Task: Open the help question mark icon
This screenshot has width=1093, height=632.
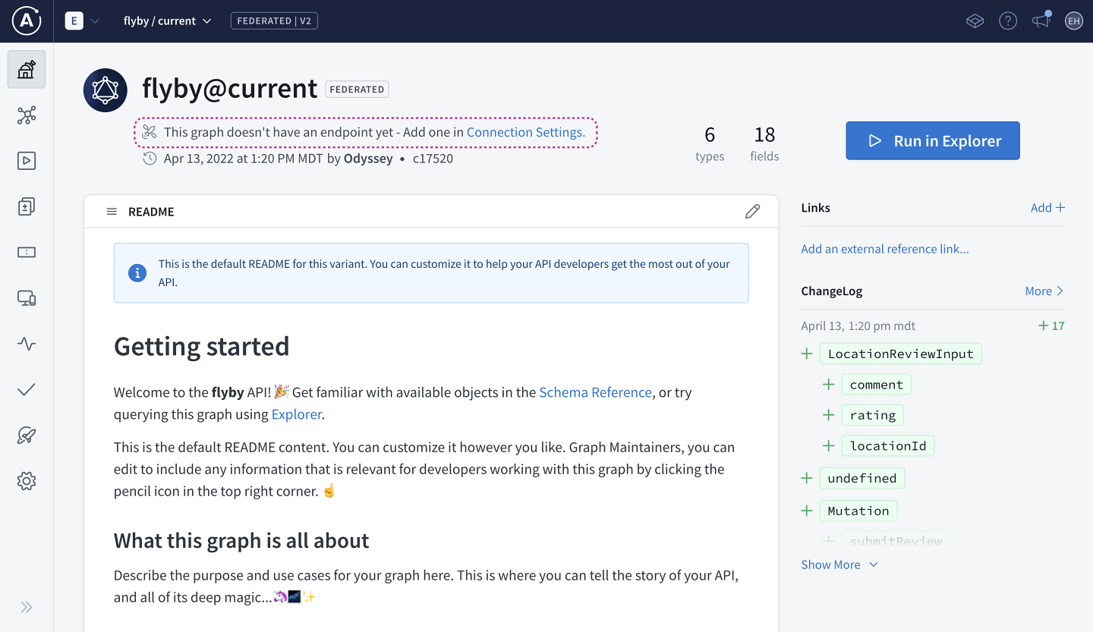Action: coord(1008,21)
